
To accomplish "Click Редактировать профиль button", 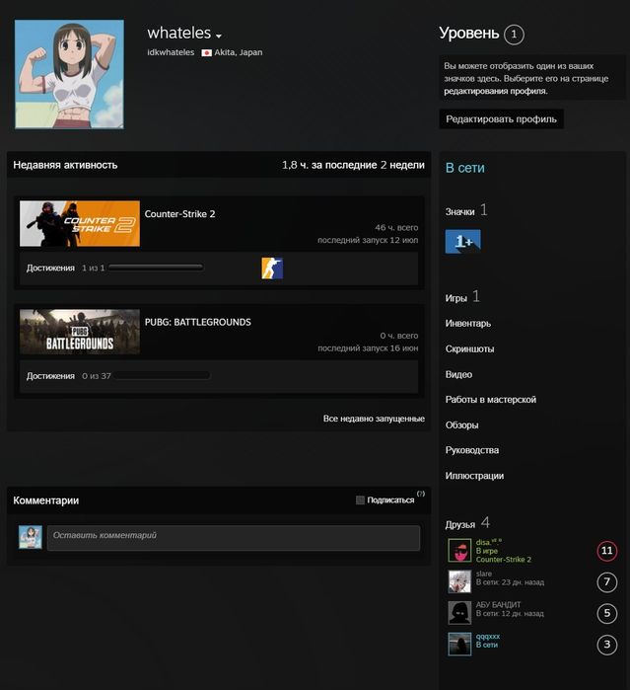I will tap(501, 118).
